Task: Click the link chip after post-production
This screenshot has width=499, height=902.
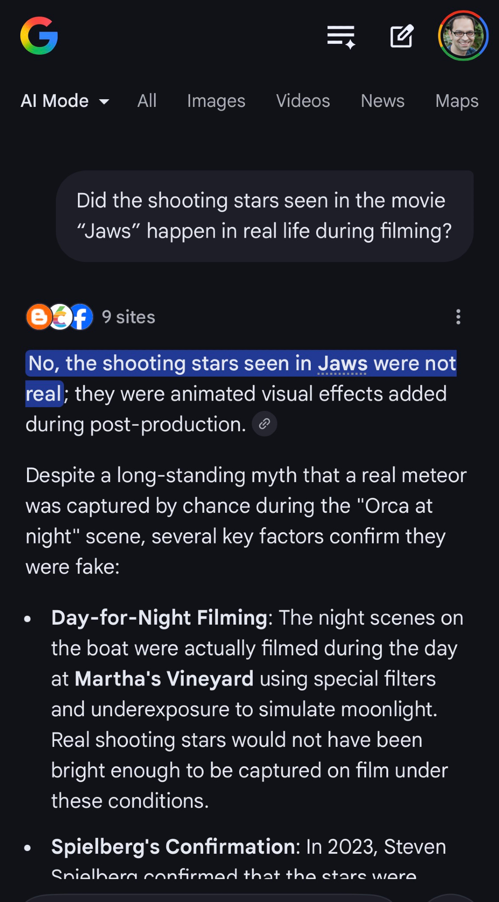Action: [264, 424]
